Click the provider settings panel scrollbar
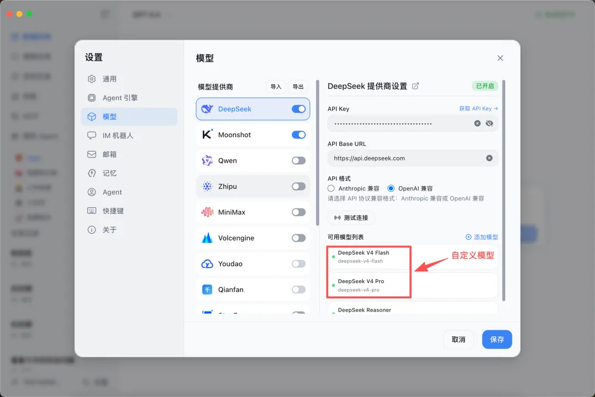 pyautogui.click(x=504, y=191)
